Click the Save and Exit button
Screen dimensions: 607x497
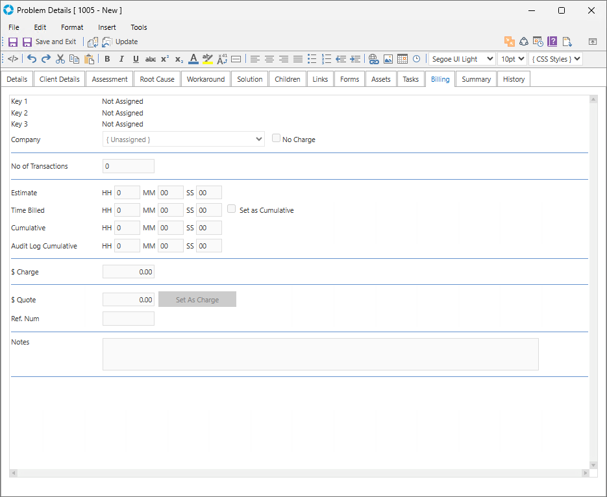(x=49, y=42)
